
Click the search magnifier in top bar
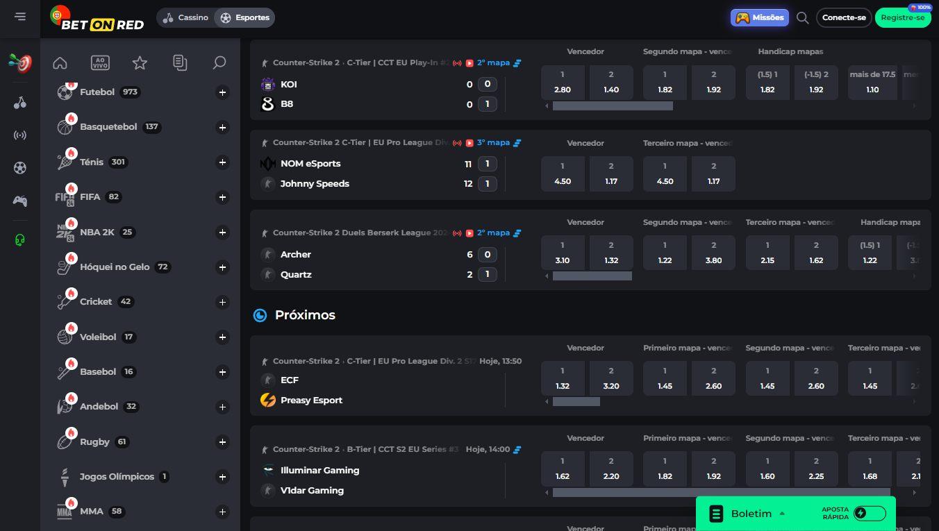click(x=802, y=18)
